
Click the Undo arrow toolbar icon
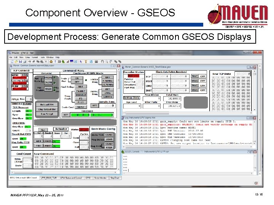click(x=30, y=61)
